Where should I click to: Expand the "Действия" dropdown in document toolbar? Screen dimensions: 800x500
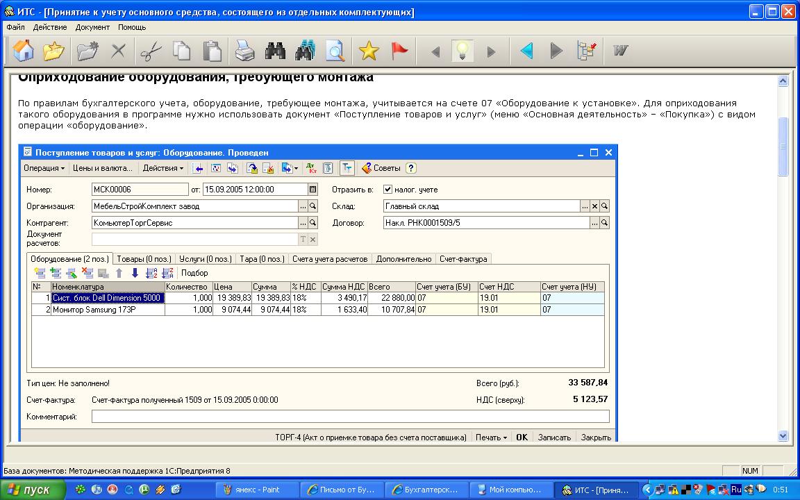tap(162, 168)
